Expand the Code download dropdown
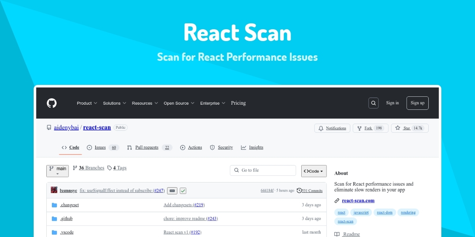This screenshot has height=237, width=475. click(313, 171)
